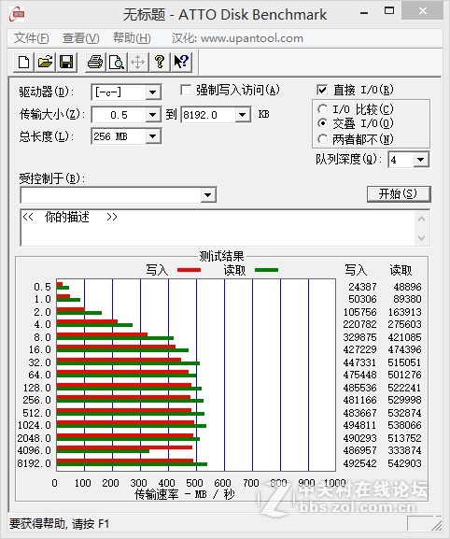Click 汉化: www.upantool.com menu entry
The image size is (450, 539).
coord(237,38)
